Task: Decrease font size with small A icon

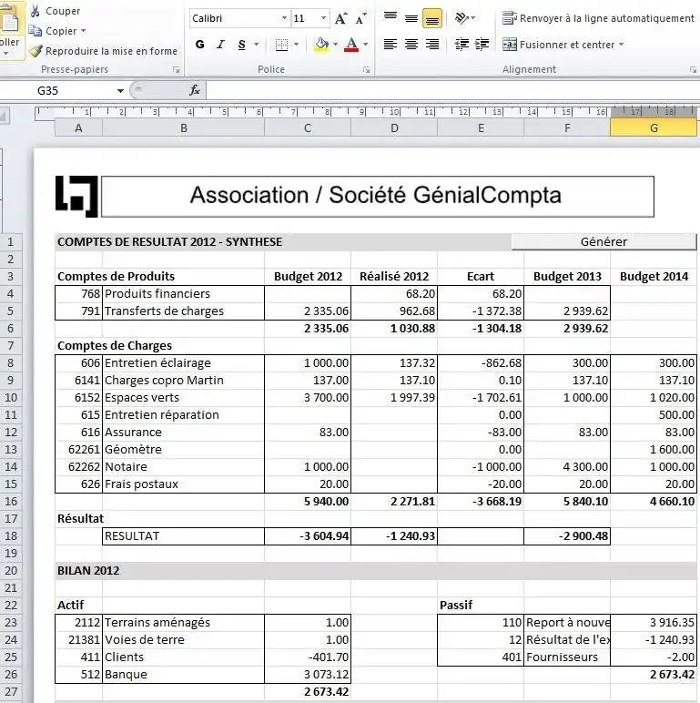Action: point(360,18)
